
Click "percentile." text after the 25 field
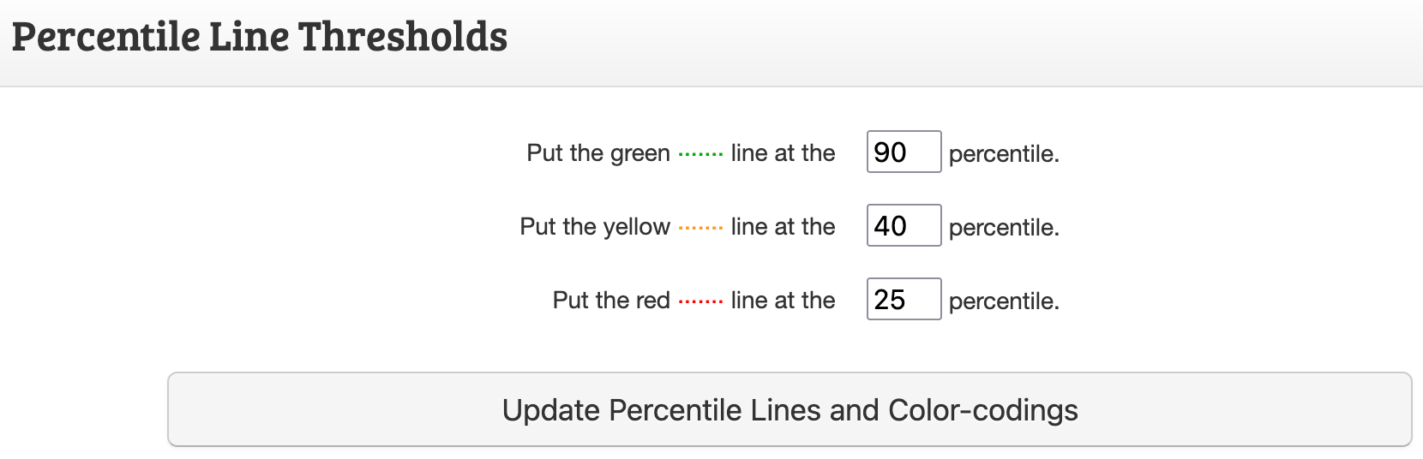(x=1004, y=301)
